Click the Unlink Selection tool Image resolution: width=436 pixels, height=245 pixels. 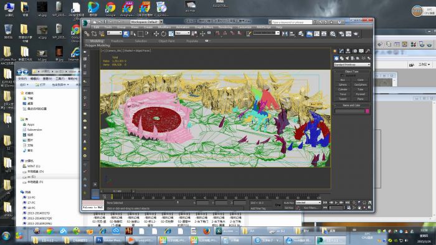pos(94,34)
